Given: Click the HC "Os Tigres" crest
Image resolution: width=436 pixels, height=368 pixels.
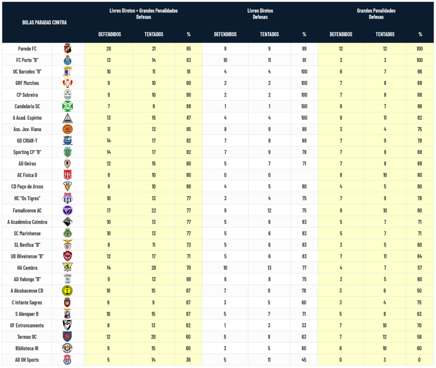Looking at the screenshot, I should 67,198.
